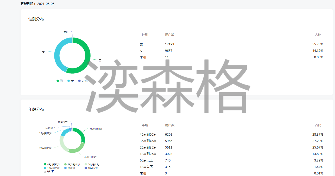
Task: Toggle the 男 legend item under gender chart
Action: pyautogui.click(x=60, y=81)
